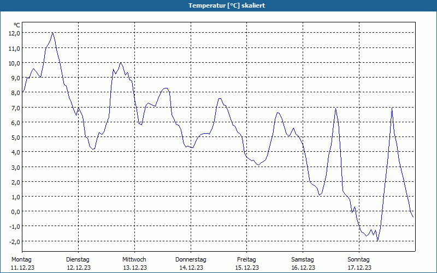
Task: Select the Dienstag 12.12.23 axis label
Action: coord(78,263)
